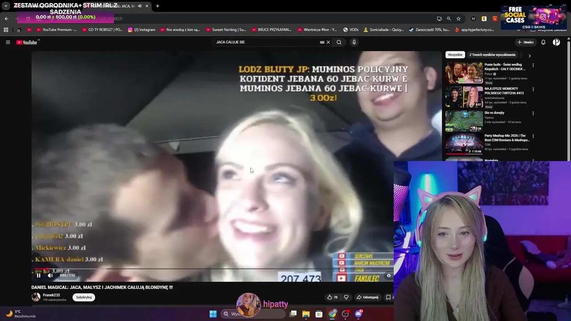This screenshot has height=321, width=571.
Task: Open more options for 'Party Mashup Mix 2026'
Action: [533, 136]
